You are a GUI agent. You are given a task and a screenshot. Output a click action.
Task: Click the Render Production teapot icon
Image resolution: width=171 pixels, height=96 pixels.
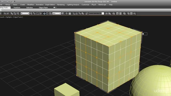[x=134, y=14]
